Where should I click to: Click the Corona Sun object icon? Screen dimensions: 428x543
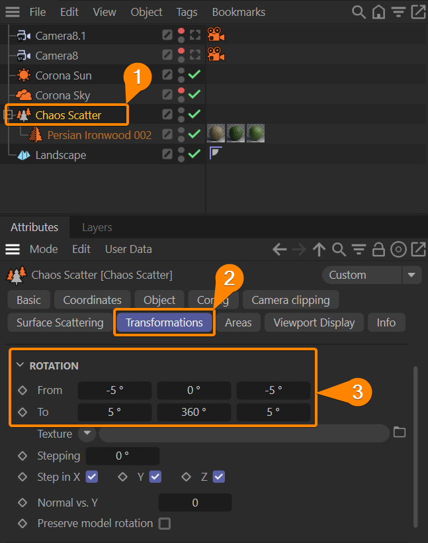(x=24, y=75)
